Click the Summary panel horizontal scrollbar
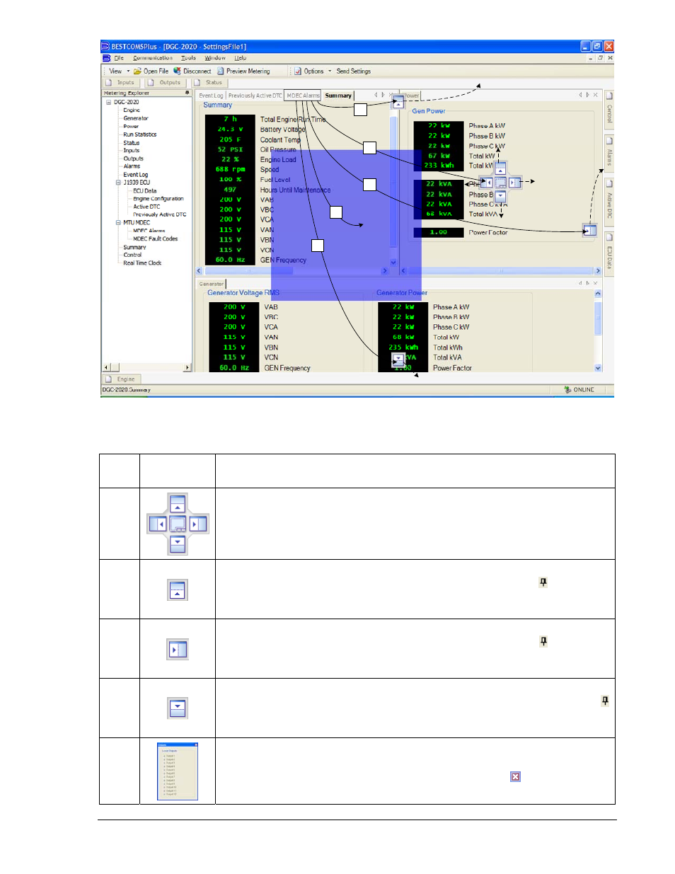Image resolution: width=675 pixels, height=874 pixels. pos(292,271)
